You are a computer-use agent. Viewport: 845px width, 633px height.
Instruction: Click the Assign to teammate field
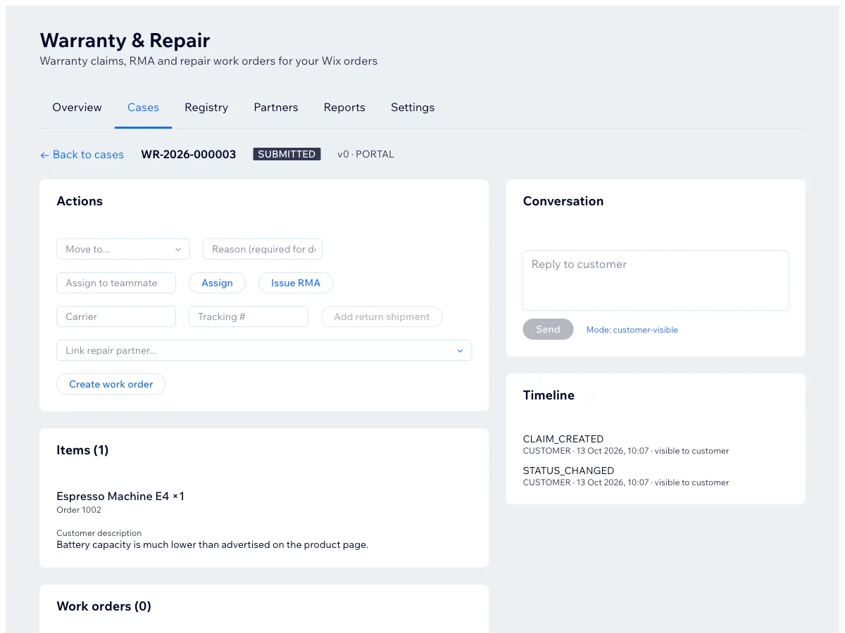[x=116, y=283]
